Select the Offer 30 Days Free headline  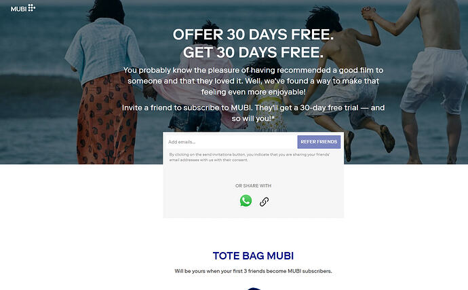(x=253, y=35)
